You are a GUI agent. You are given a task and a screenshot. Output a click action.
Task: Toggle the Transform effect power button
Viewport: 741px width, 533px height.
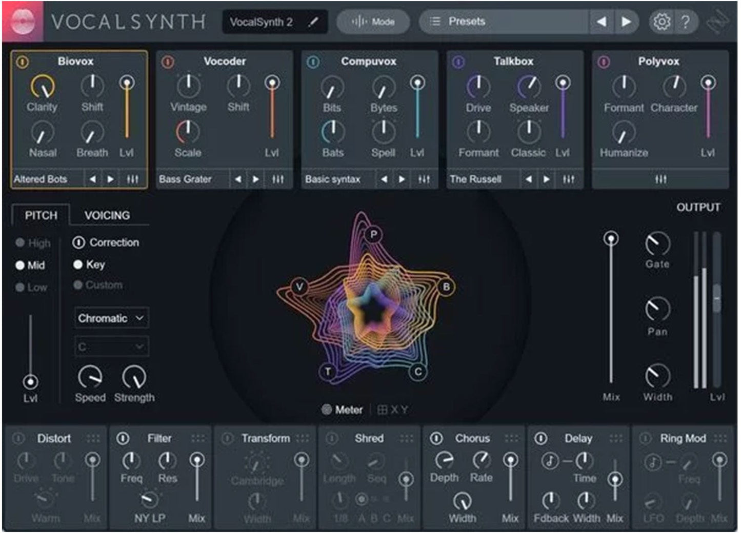[x=227, y=438]
